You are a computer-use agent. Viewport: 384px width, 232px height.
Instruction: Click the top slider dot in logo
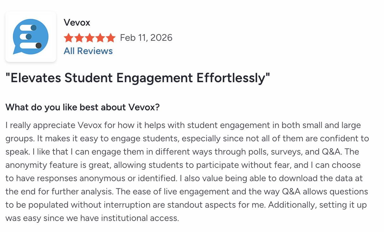pyautogui.click(x=34, y=28)
